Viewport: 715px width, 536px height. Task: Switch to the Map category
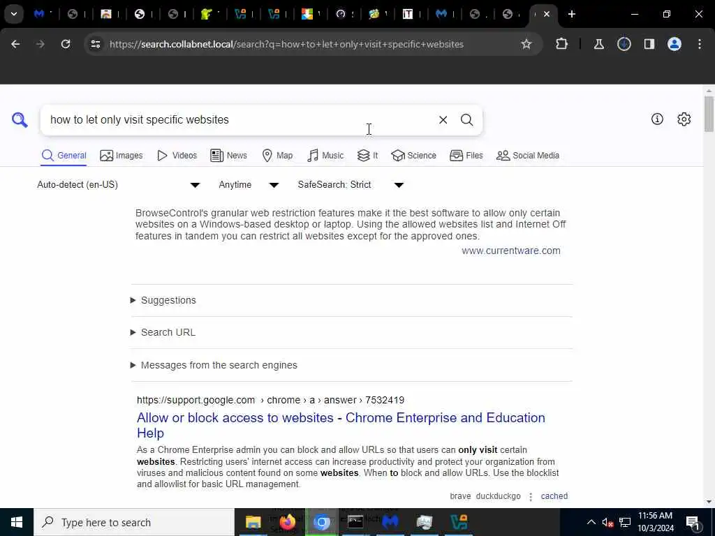coord(277,156)
